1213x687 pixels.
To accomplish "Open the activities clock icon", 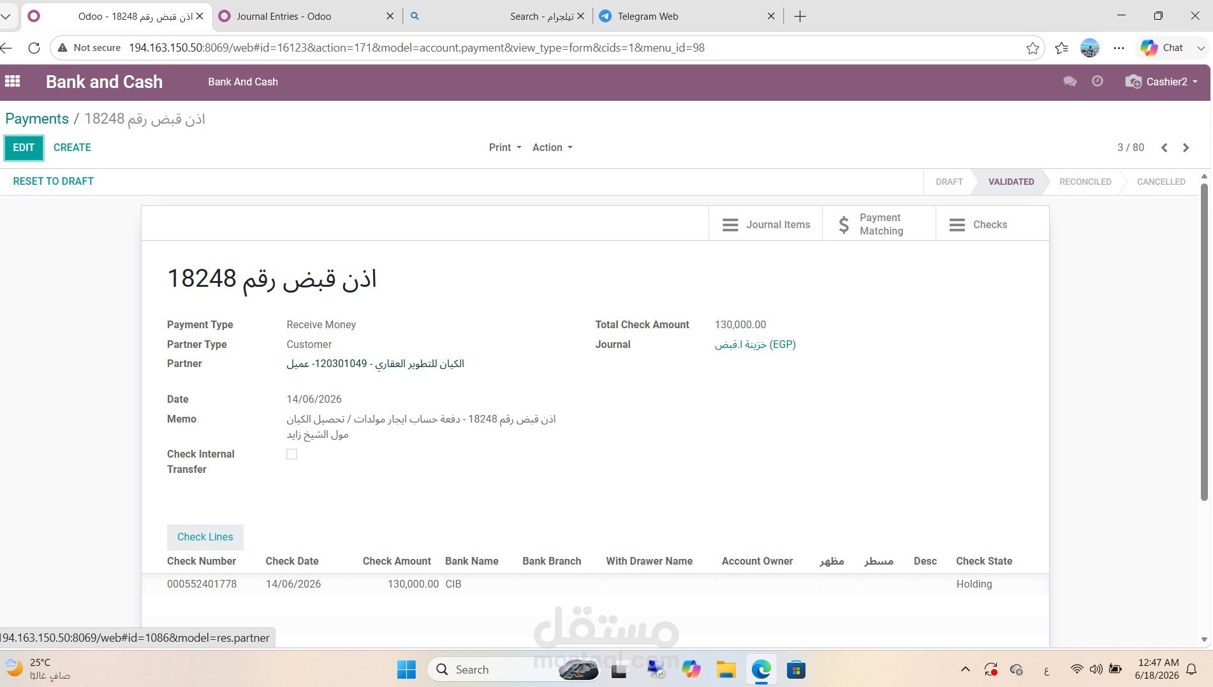I will [1097, 81].
